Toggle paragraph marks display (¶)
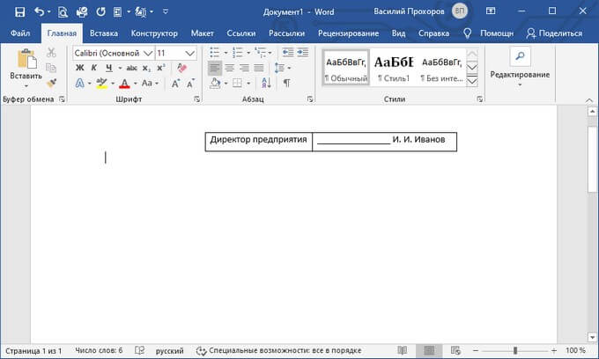The image size is (599, 359). tap(286, 83)
